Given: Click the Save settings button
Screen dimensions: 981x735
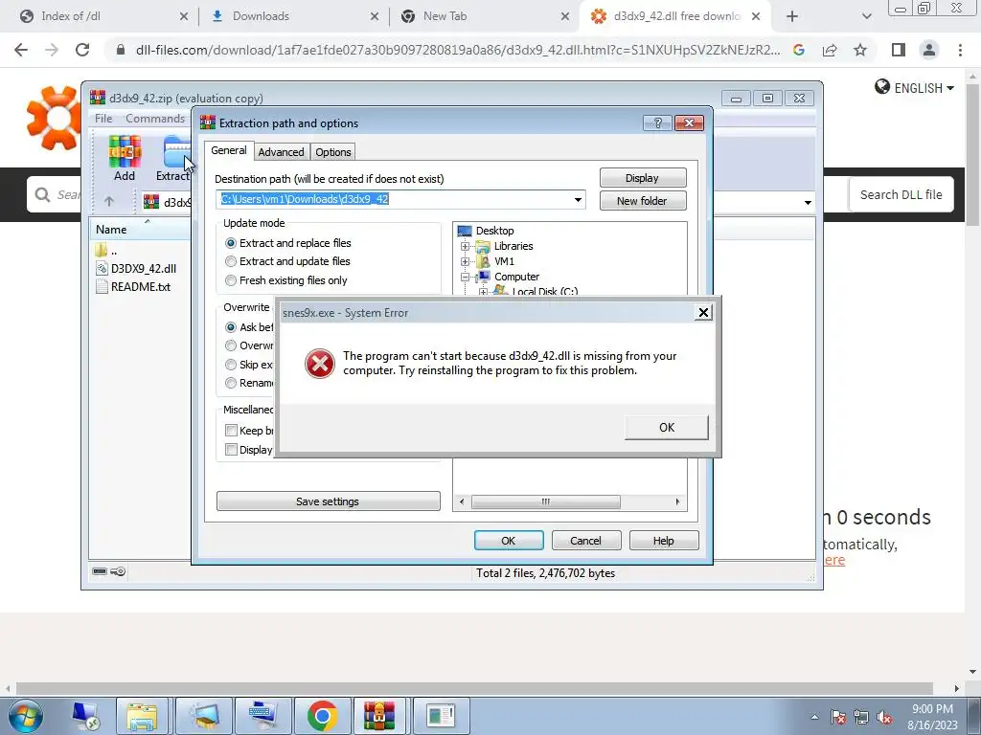Looking at the screenshot, I should (x=328, y=501).
